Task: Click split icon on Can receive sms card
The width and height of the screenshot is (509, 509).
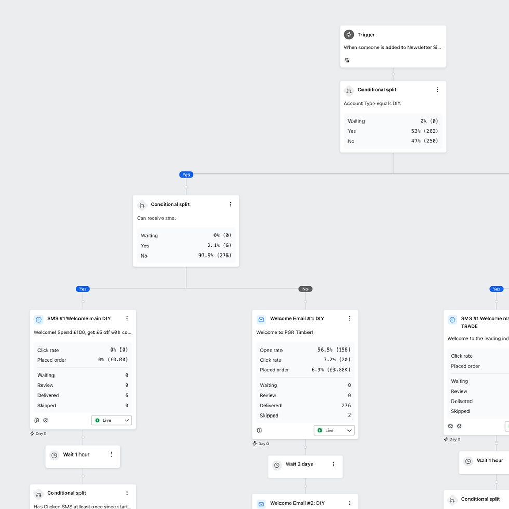Action: (142, 205)
